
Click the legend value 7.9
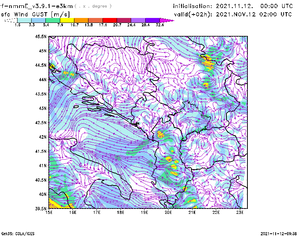[60, 25]
